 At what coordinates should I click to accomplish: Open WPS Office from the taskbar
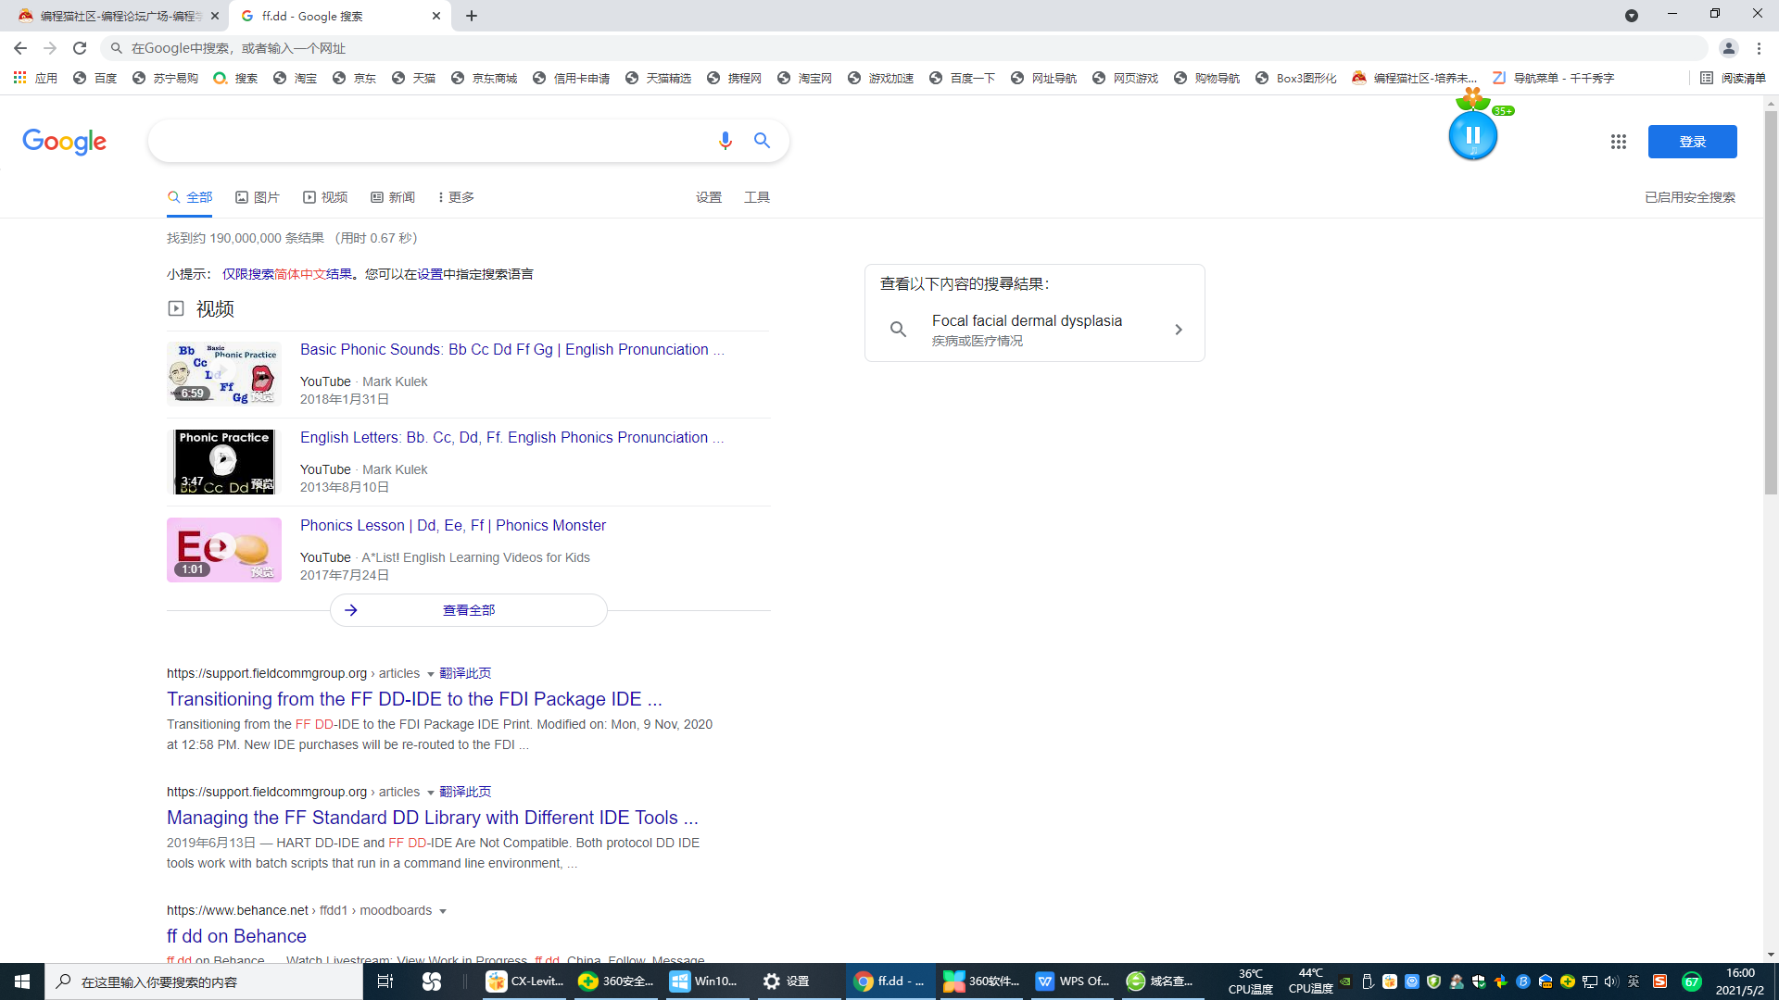pyautogui.click(x=1073, y=981)
